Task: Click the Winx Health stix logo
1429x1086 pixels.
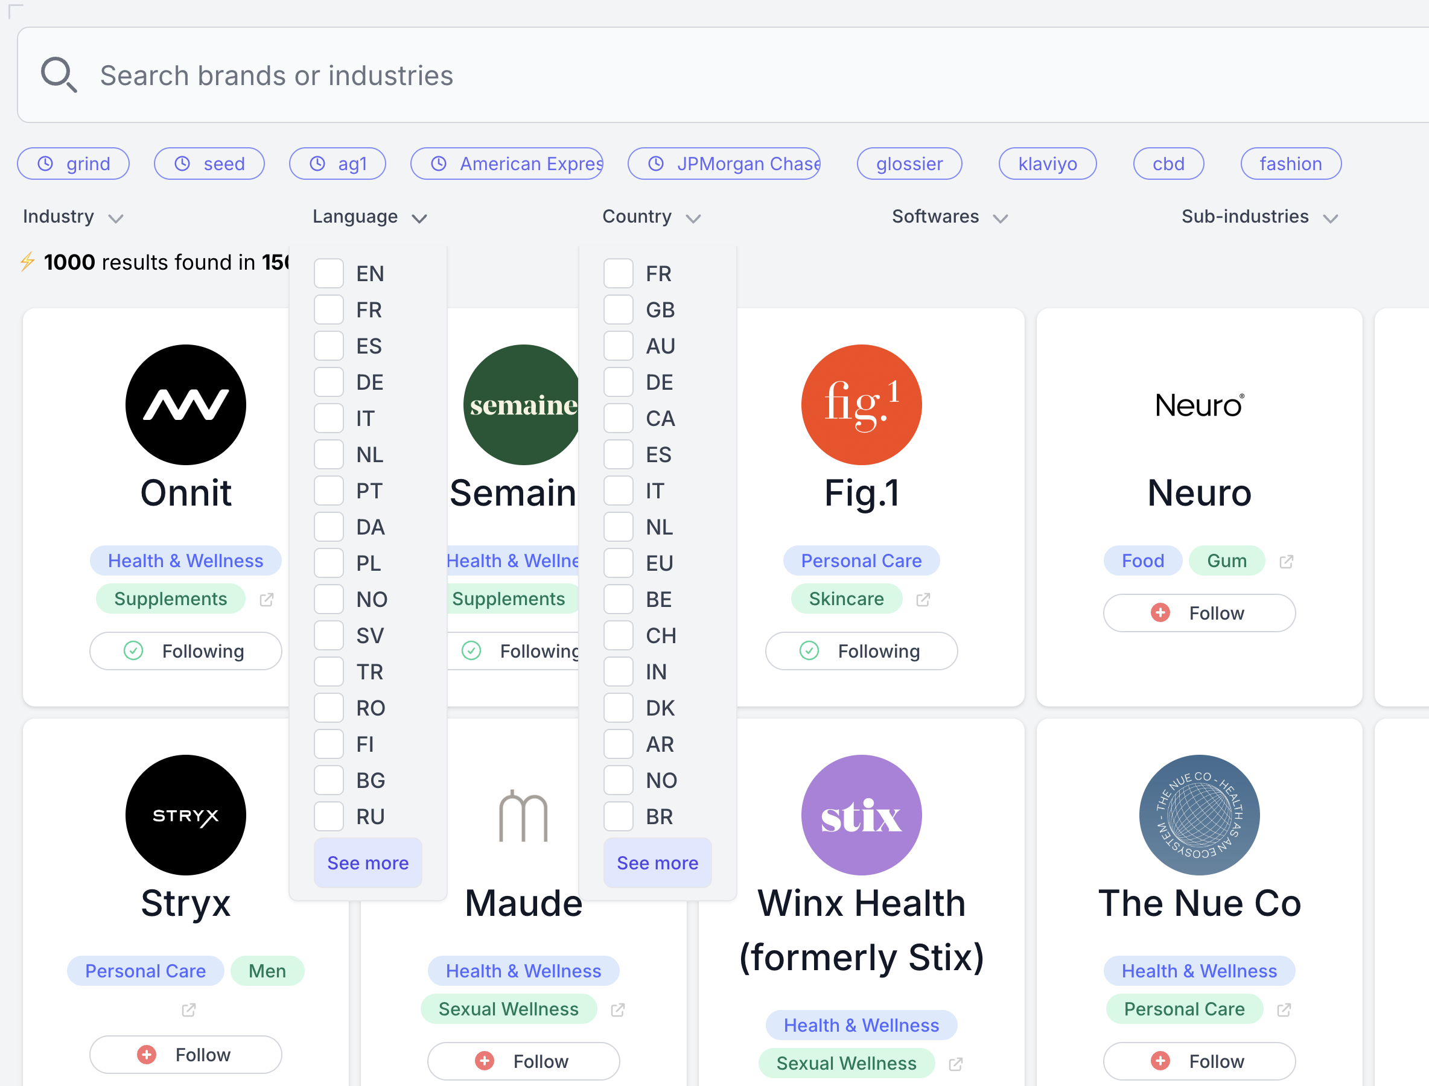Action: [x=861, y=815]
